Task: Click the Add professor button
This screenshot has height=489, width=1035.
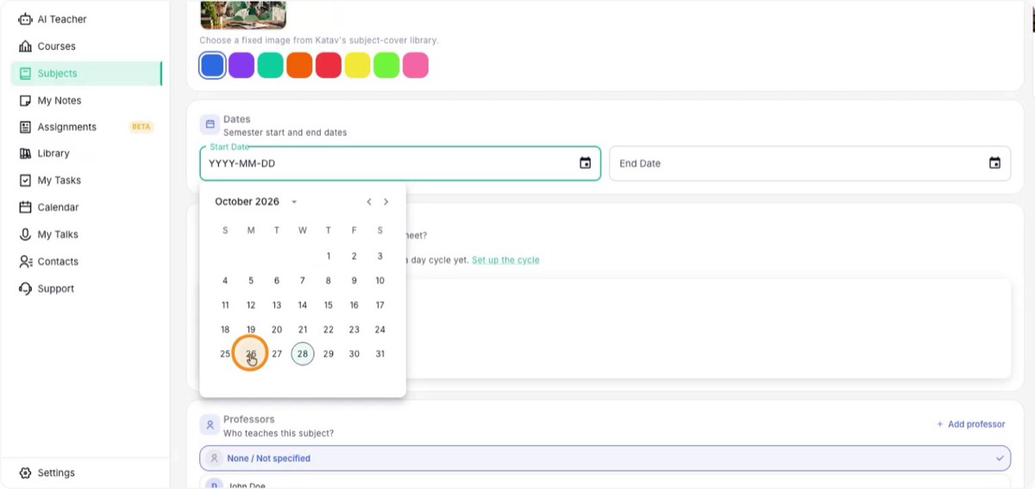Action: click(970, 424)
